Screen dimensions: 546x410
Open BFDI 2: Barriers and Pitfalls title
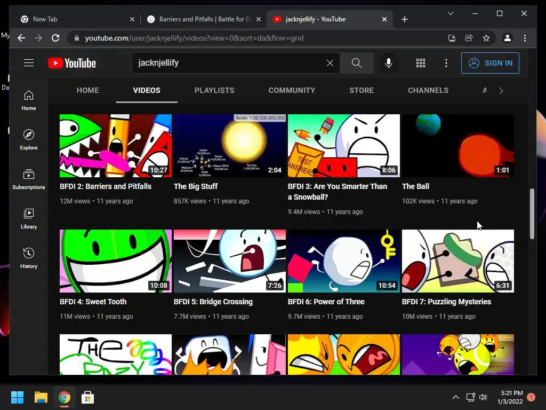click(106, 186)
